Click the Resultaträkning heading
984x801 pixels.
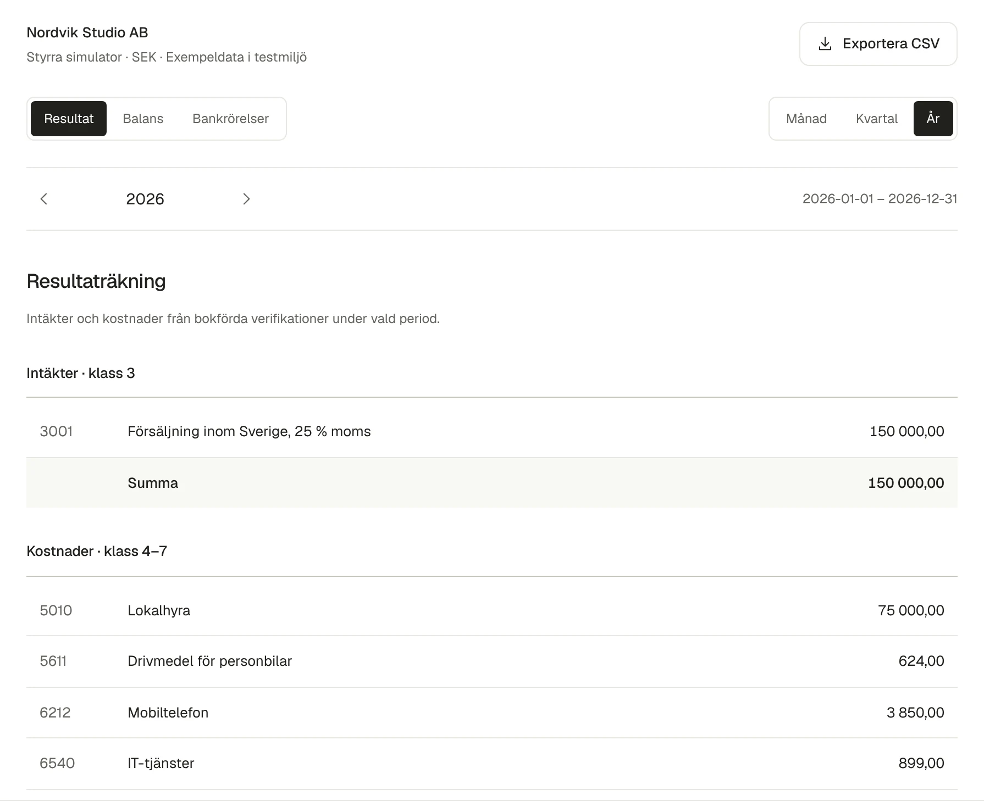click(x=96, y=281)
